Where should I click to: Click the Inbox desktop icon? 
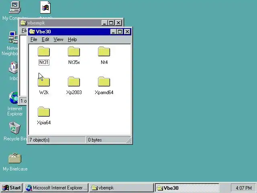coord(13,68)
